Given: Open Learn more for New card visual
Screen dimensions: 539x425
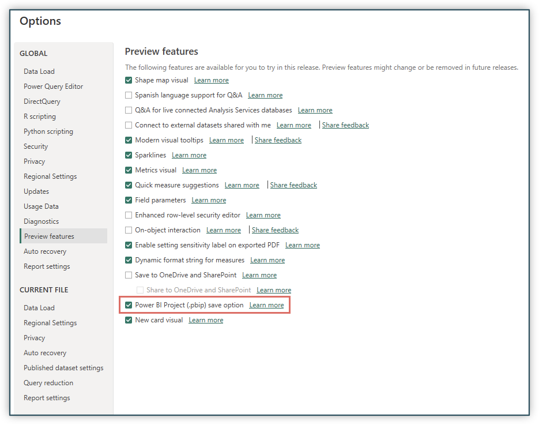Looking at the screenshot, I should (206, 320).
